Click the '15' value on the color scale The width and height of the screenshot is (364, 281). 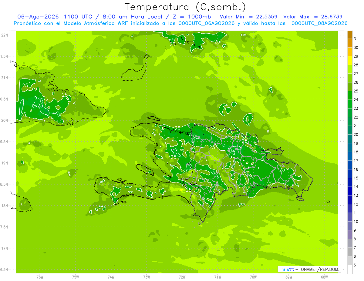[x=356, y=178]
